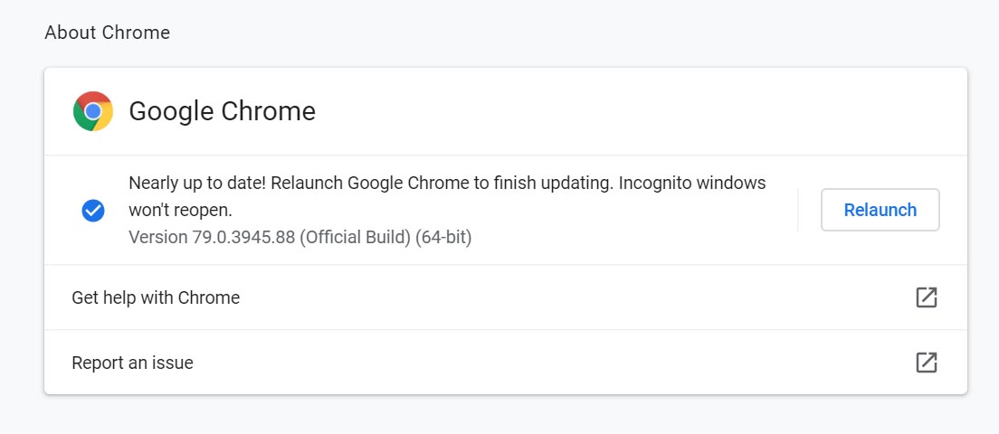Click the version number 79.0.3945.88
This screenshot has height=434, width=999.
244,238
